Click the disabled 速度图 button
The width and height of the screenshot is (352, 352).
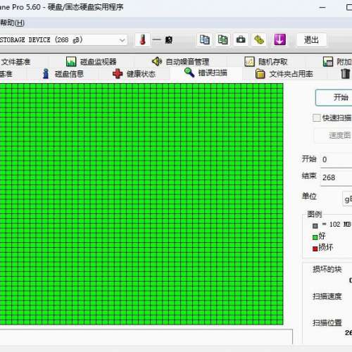[333, 135]
